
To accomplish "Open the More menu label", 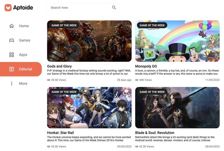I will pos(23,83).
